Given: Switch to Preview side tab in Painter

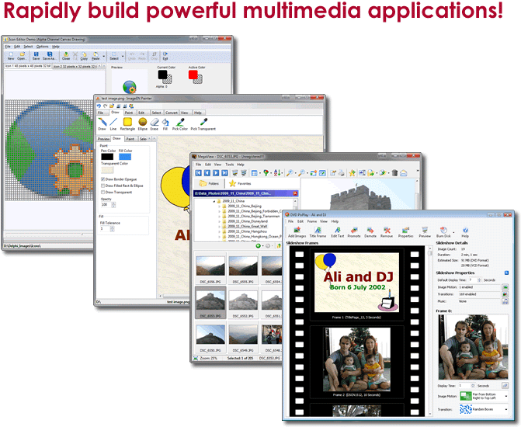Looking at the screenshot, I should pos(103,139).
